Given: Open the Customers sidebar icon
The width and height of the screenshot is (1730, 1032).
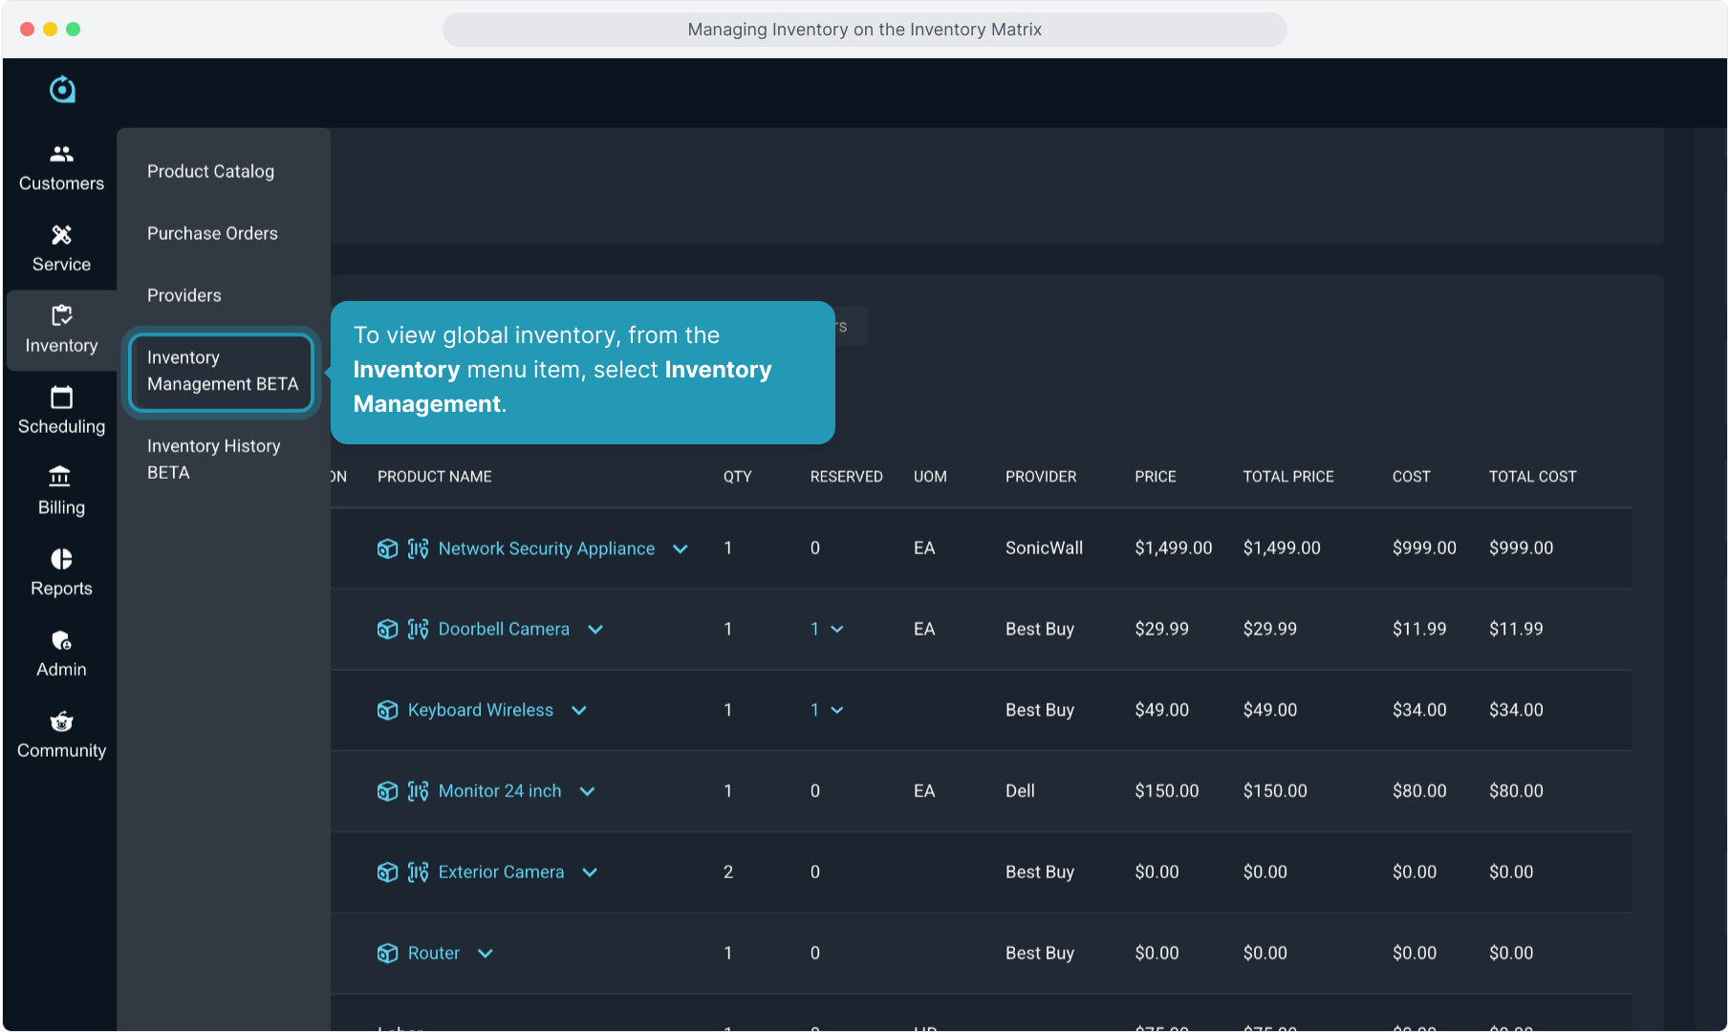Looking at the screenshot, I should [x=61, y=154].
